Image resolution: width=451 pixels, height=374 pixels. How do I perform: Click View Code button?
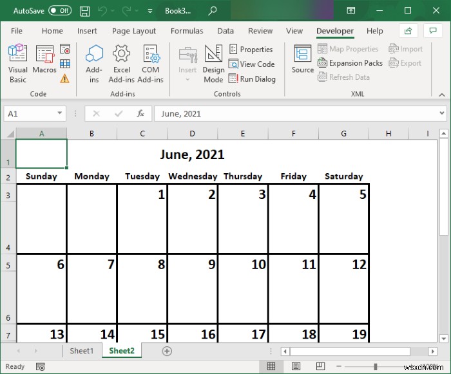(252, 64)
